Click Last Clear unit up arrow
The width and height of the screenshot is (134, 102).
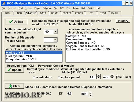90,93
